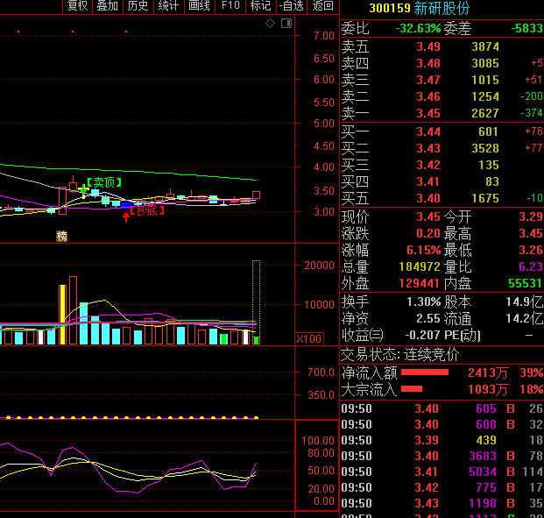Select the 卖二 3.46 order row
The height and width of the screenshot is (518, 544).
pos(442,96)
